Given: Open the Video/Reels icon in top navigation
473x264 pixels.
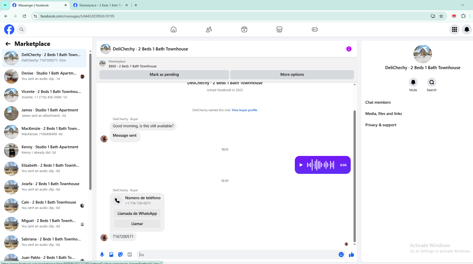Looking at the screenshot, I should click(x=244, y=29).
